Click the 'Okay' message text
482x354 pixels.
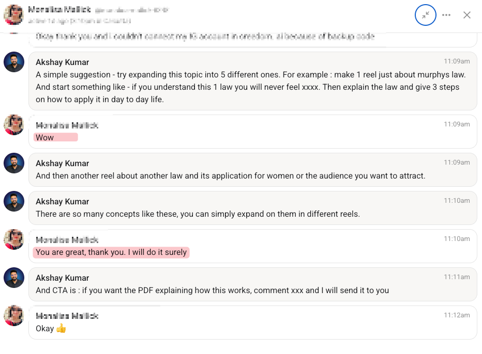point(45,329)
